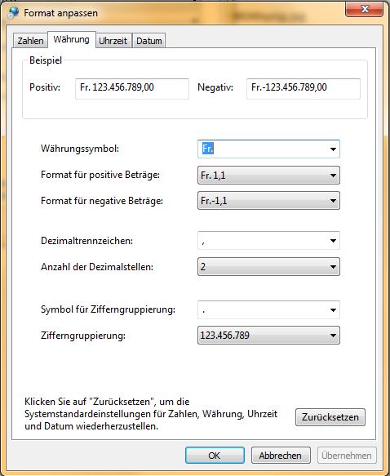The image size is (390, 476).
Task: Click inside the Währungssymbol text field
Action: 263,149
